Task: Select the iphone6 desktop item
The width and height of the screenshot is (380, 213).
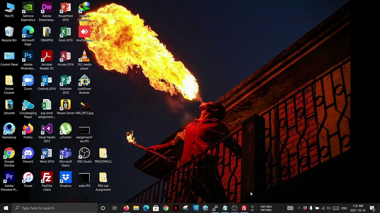Action: click(9, 107)
